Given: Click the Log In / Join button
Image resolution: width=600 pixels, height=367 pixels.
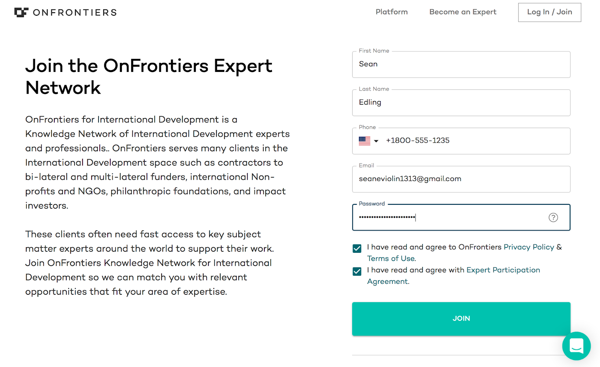Looking at the screenshot, I should [549, 12].
